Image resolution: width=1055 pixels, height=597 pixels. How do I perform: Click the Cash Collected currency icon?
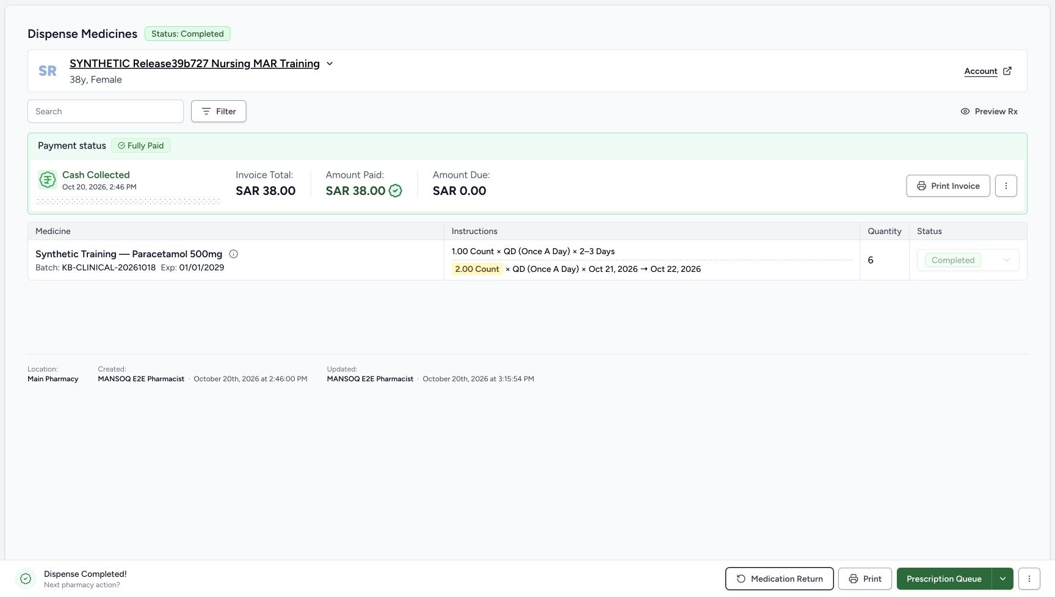pos(48,180)
